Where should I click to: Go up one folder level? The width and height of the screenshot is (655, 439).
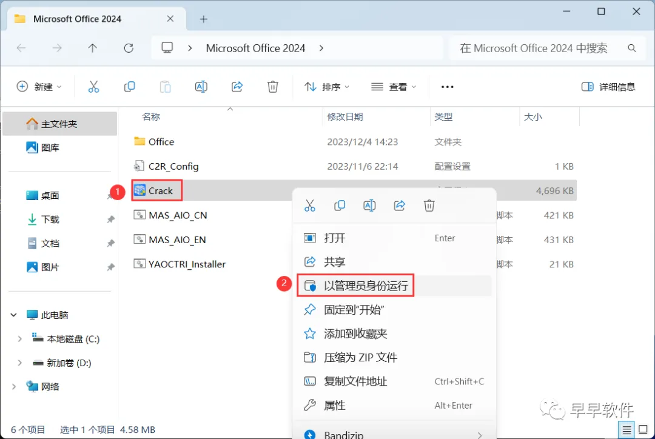tap(92, 48)
